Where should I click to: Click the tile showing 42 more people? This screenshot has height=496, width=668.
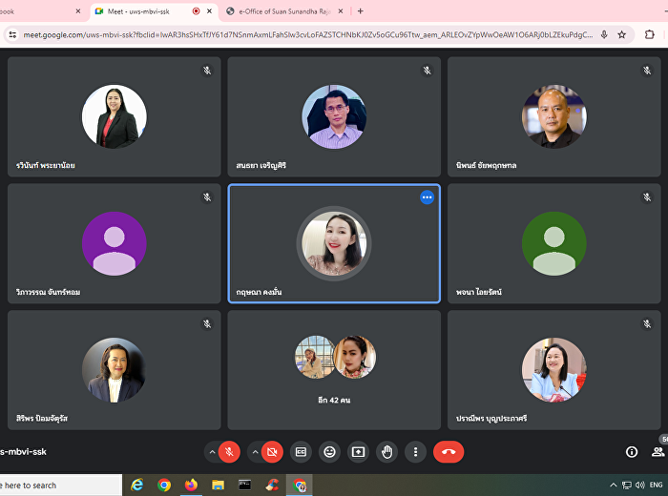pyautogui.click(x=334, y=370)
